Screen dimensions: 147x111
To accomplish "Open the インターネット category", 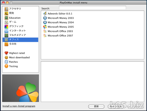I will (x=17, y=31).
